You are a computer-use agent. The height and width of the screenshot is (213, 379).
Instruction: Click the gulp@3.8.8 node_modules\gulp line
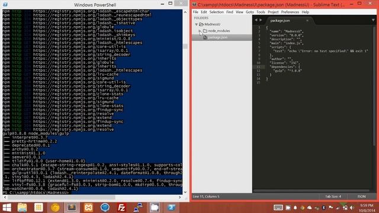36,134
